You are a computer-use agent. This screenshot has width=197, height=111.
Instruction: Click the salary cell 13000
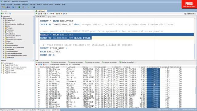(x=143, y=98)
